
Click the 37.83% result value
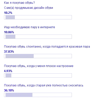9,52
